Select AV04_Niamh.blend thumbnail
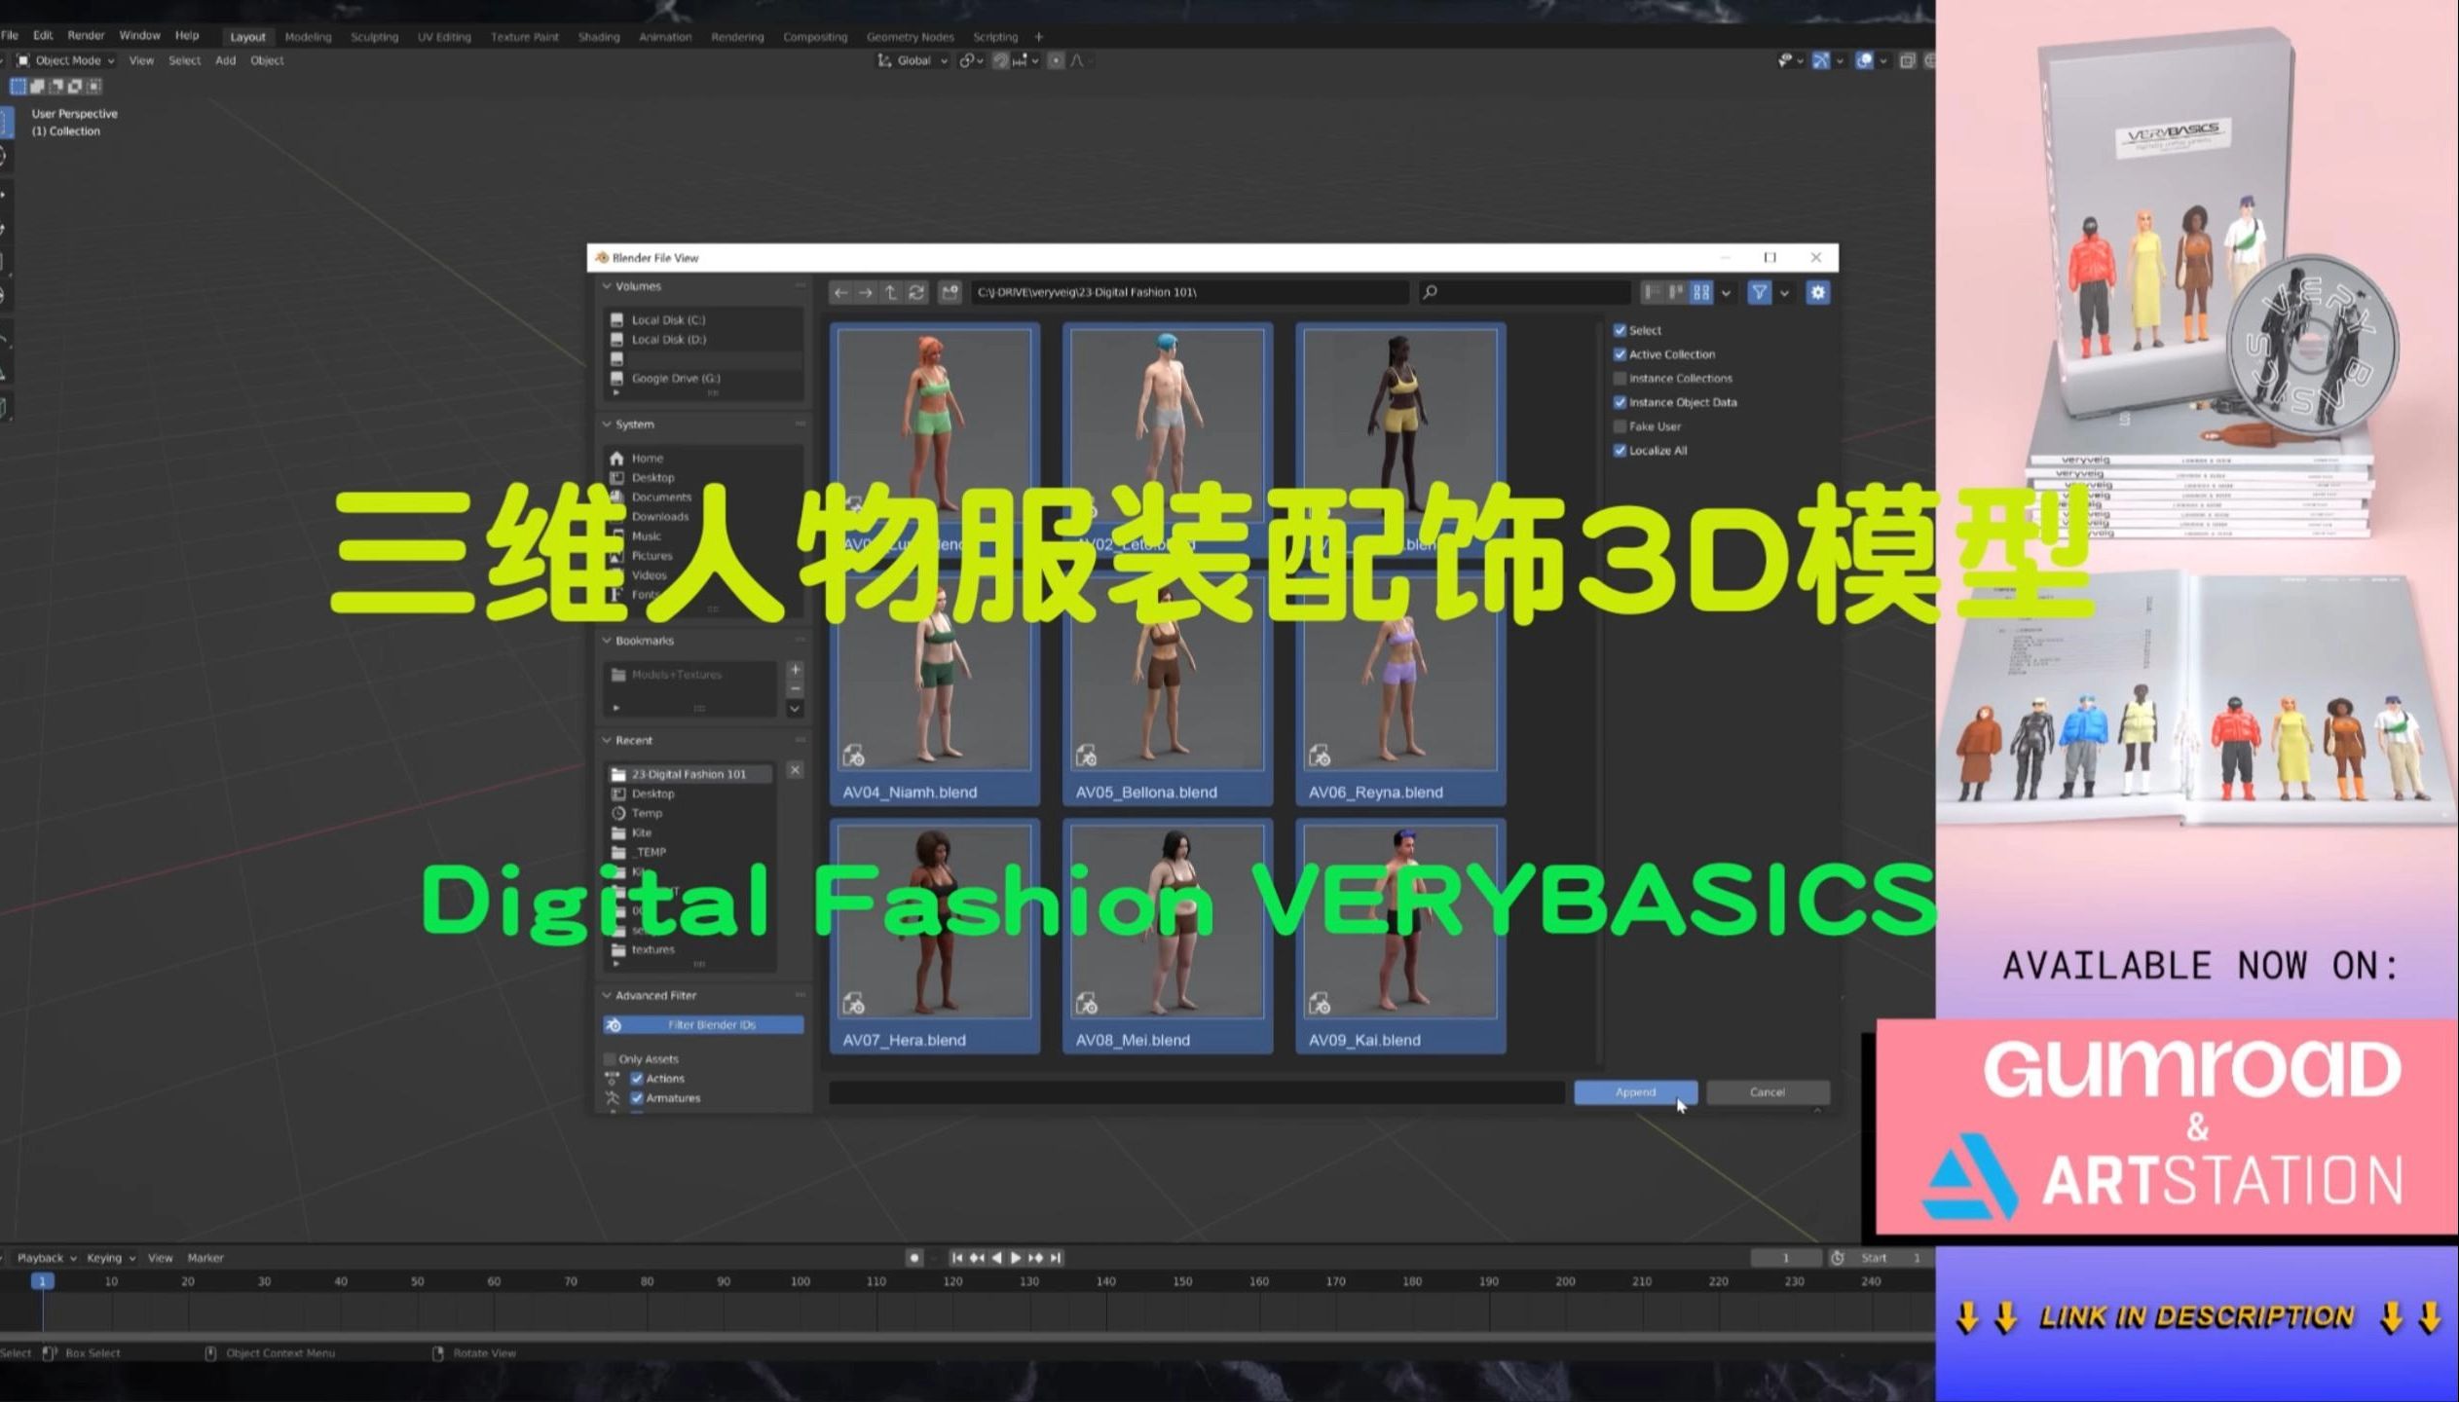The image size is (2459, 1402). click(934, 688)
